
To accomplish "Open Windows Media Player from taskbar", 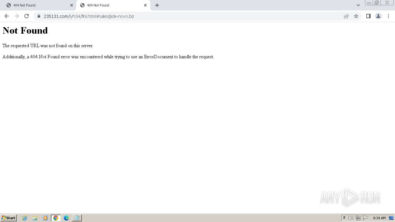I will click(45, 218).
